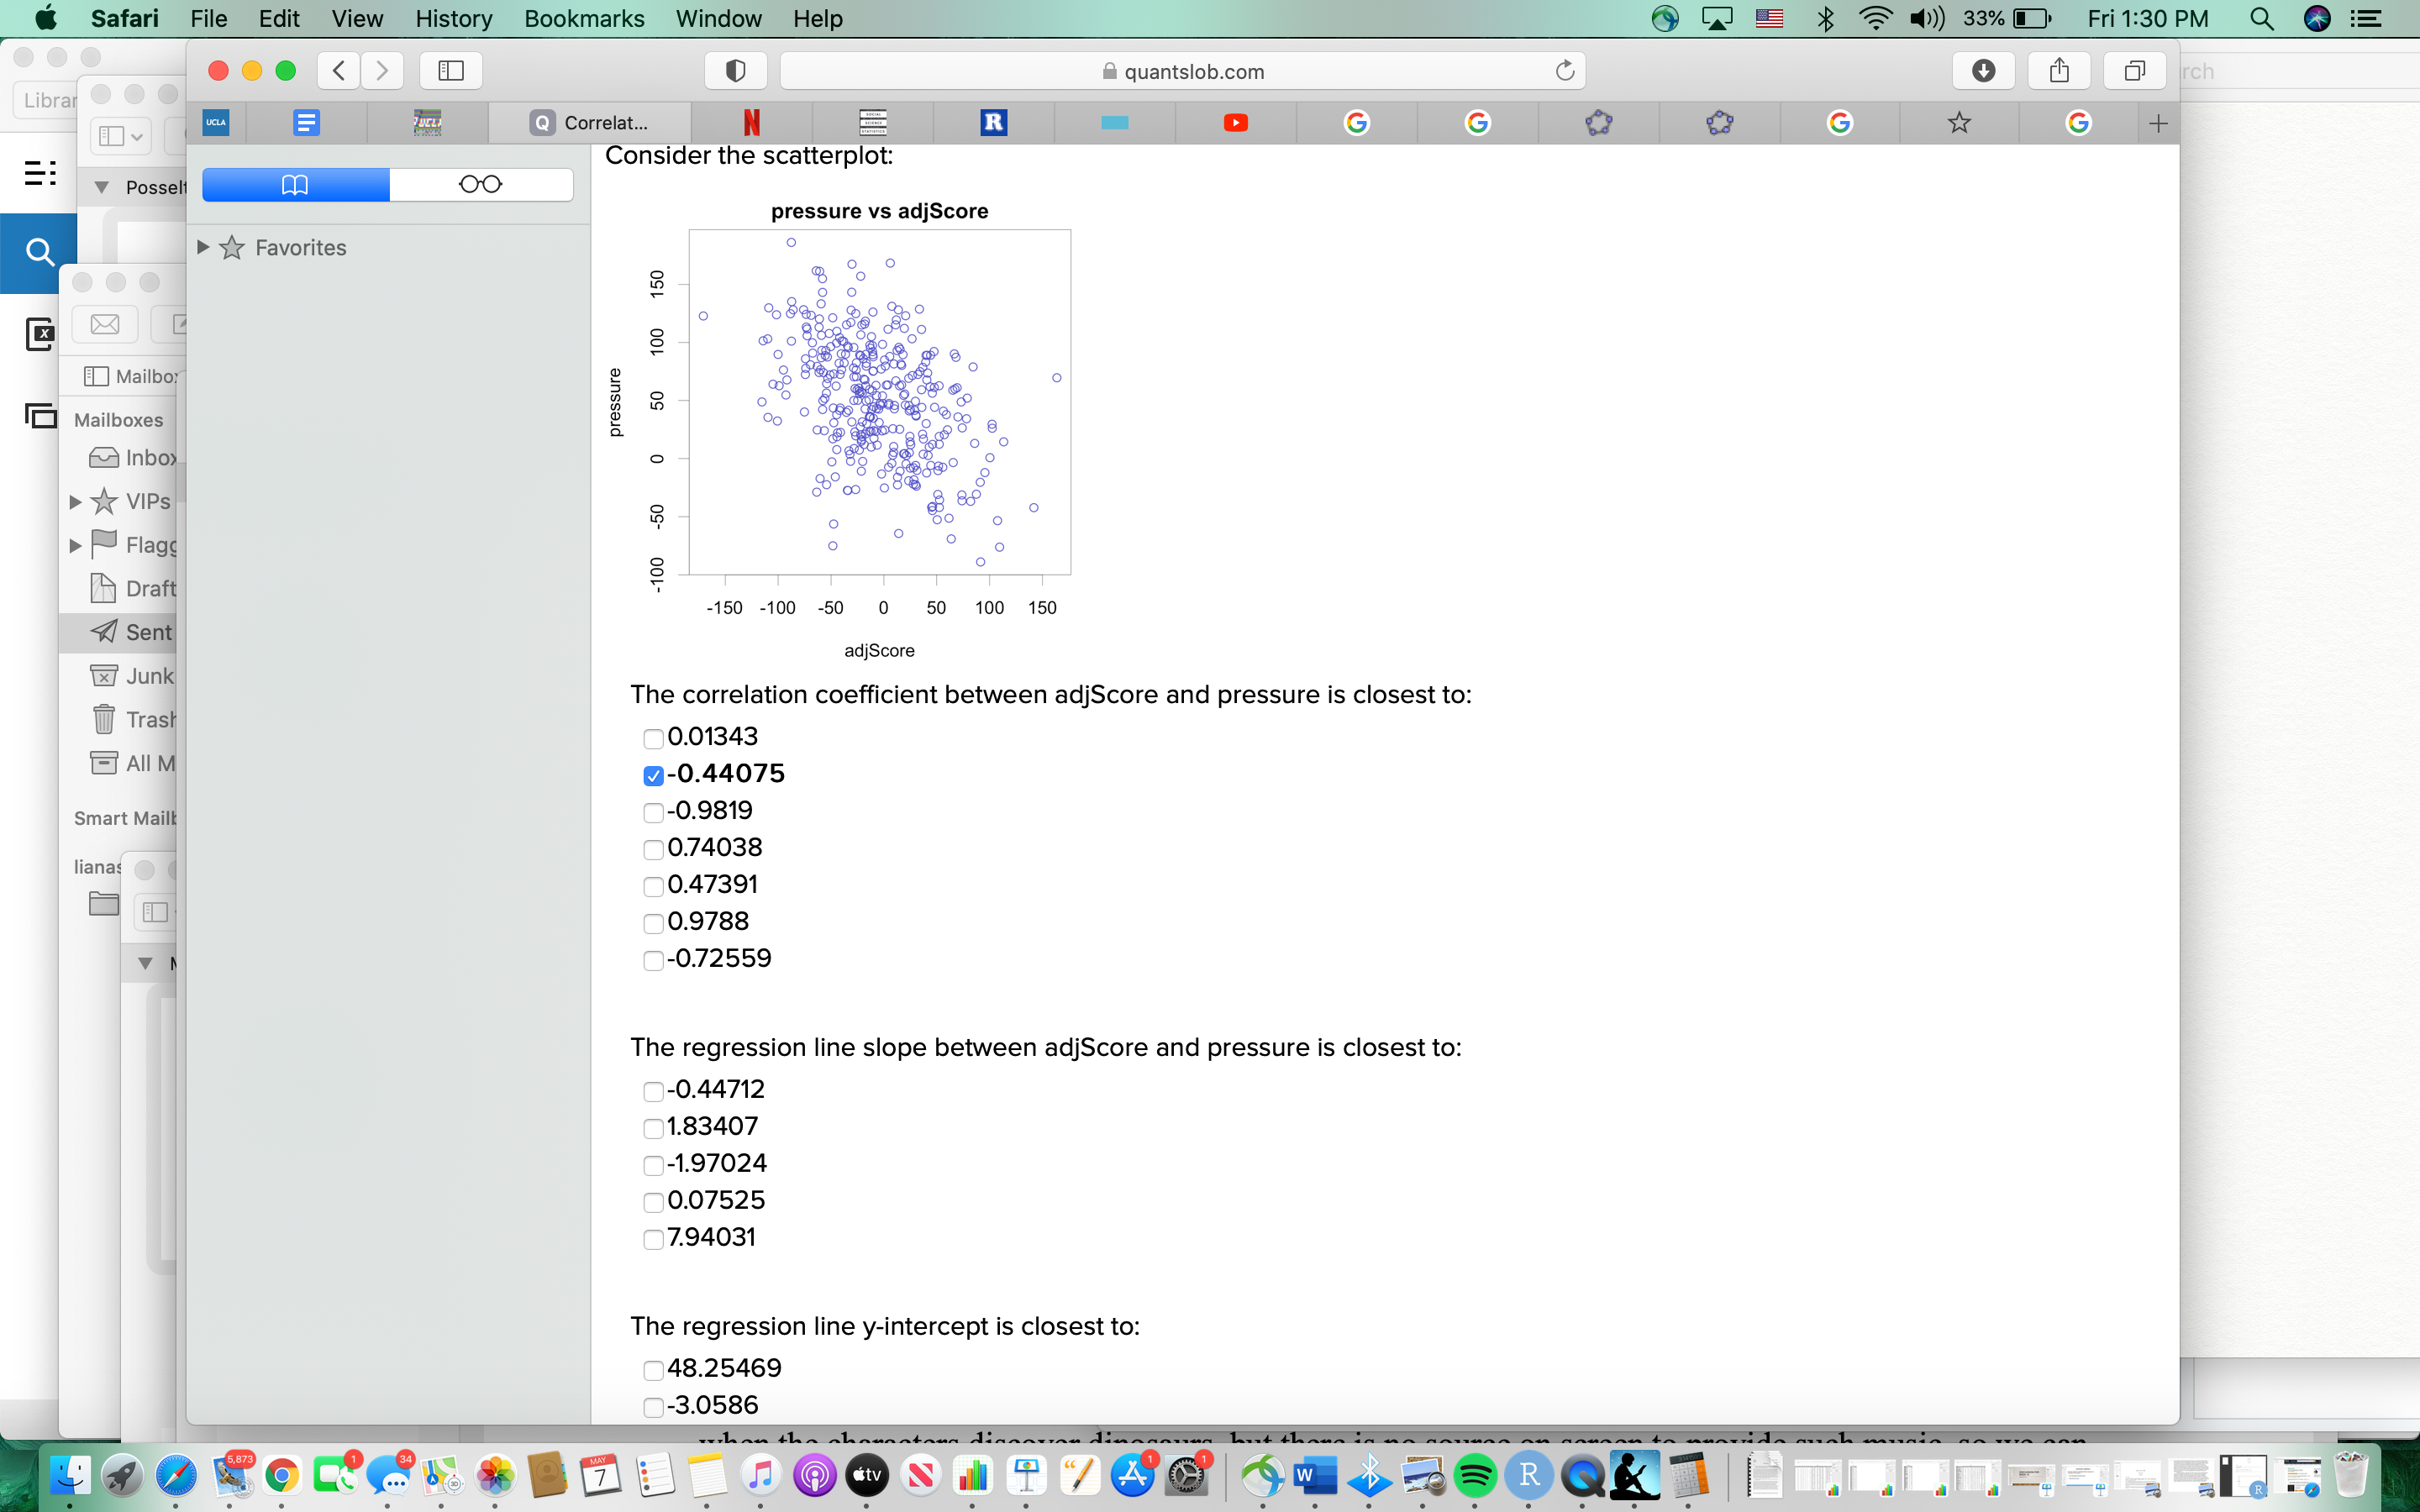Image resolution: width=2420 pixels, height=1512 pixels.
Task: Click the Share icon in the toolbar
Action: tap(2058, 70)
